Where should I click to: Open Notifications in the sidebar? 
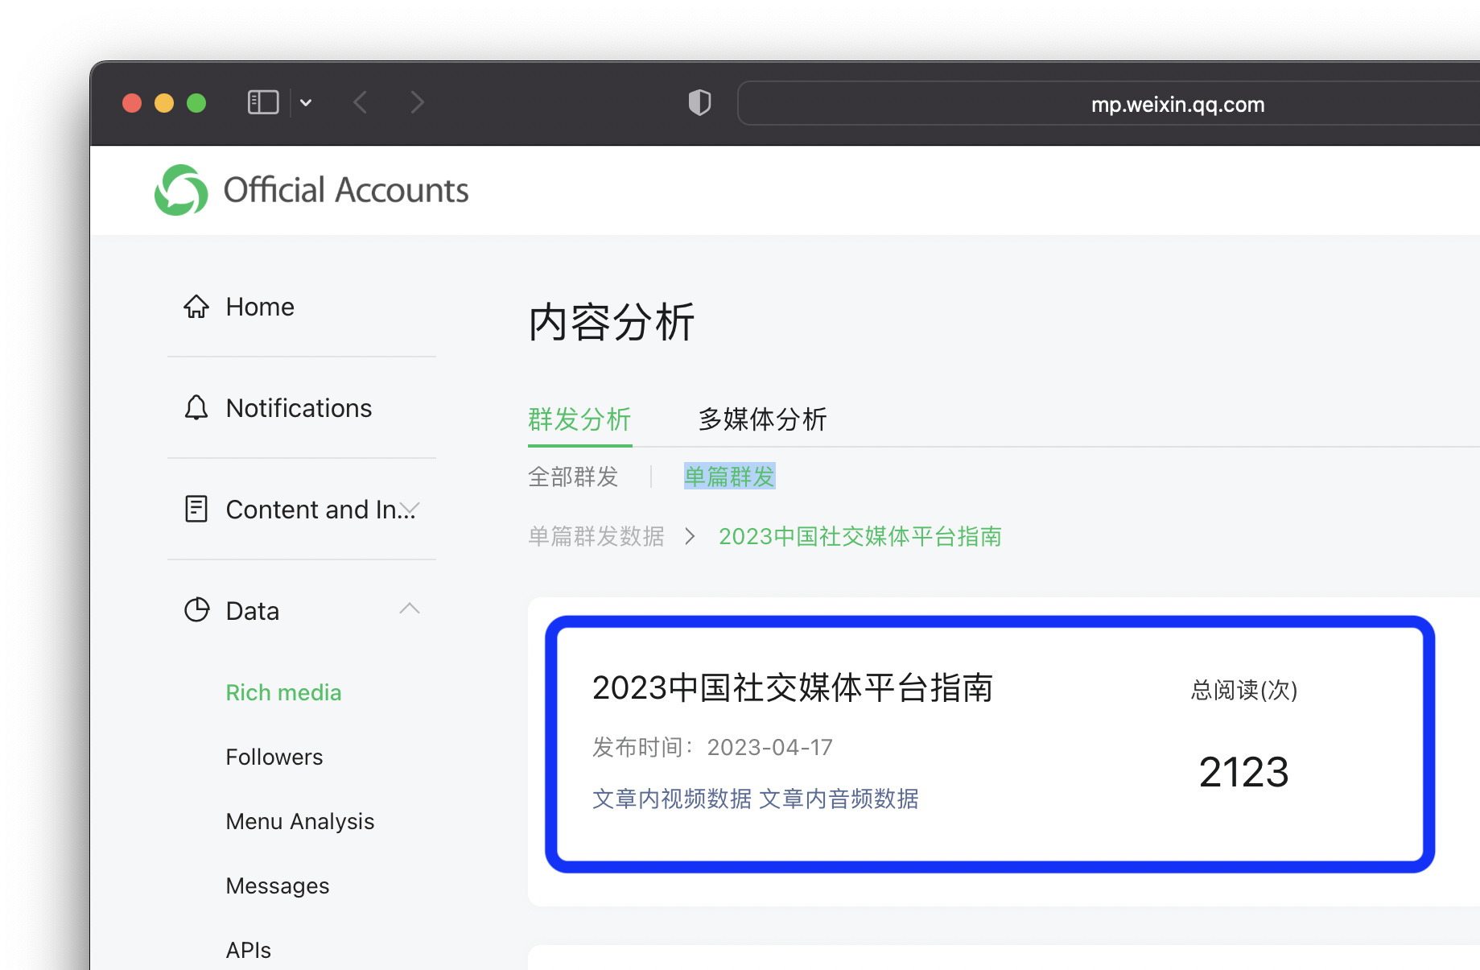299,408
